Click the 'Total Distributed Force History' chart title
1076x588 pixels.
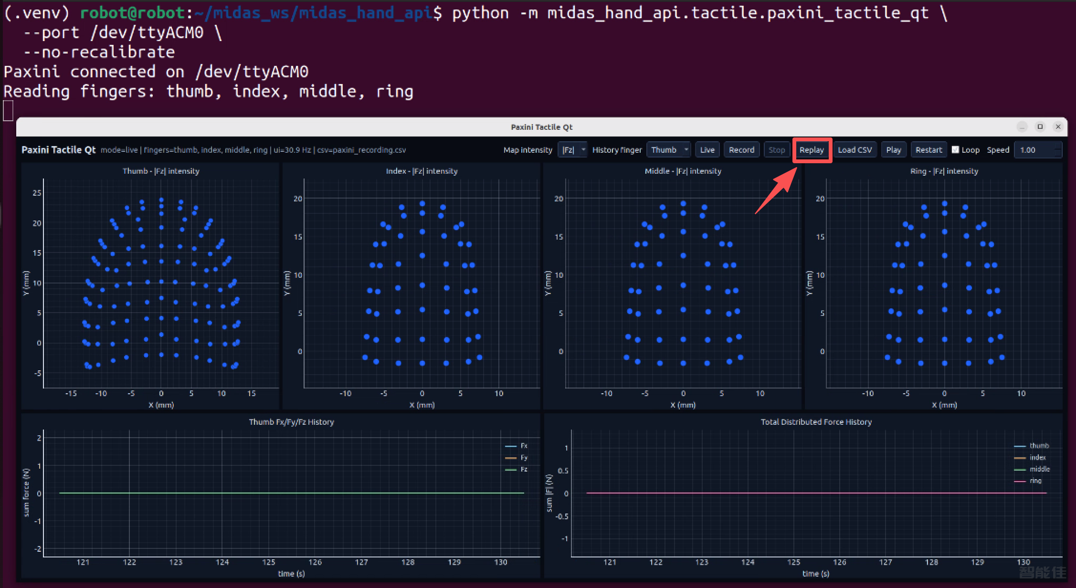[x=816, y=422]
